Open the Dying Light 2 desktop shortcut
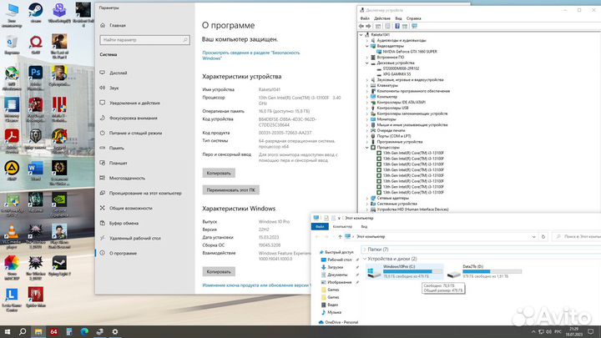601x338 pixels. 59,266
